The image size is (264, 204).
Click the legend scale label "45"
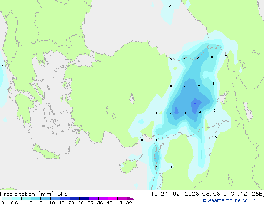tap(119, 202)
